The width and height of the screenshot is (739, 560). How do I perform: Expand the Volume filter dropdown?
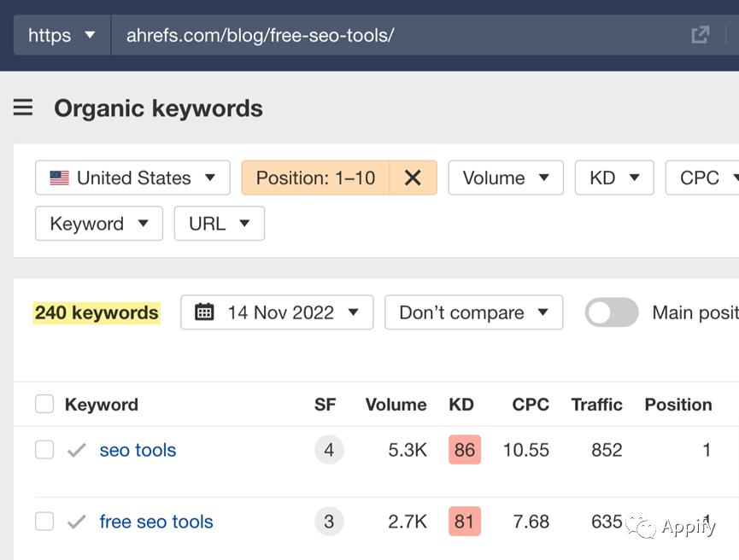[505, 178]
